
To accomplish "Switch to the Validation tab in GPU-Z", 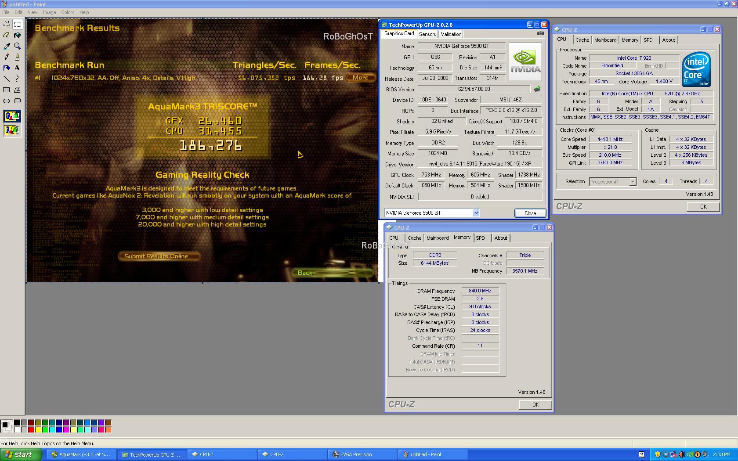I will [451, 34].
